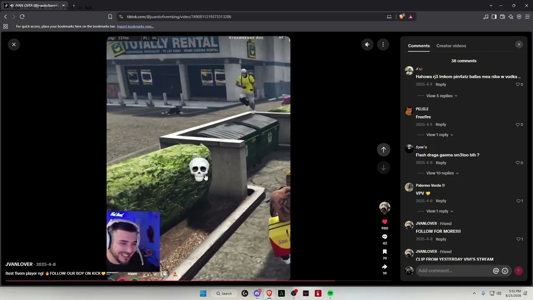Seek within the video progress bar
Screen dimensions: 533x300
[198, 281]
